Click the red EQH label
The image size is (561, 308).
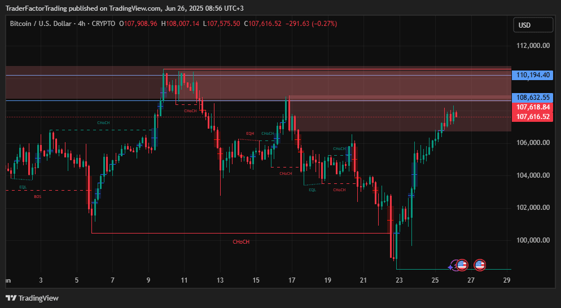[250, 134]
